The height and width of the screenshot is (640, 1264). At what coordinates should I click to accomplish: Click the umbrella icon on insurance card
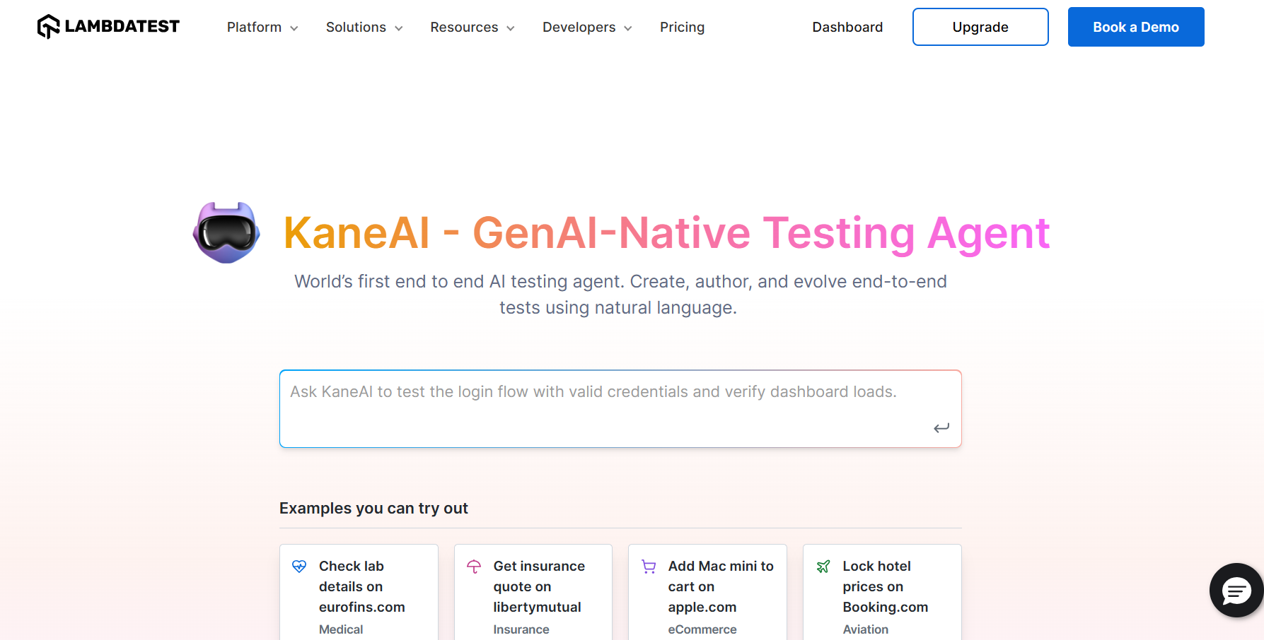coord(474,567)
